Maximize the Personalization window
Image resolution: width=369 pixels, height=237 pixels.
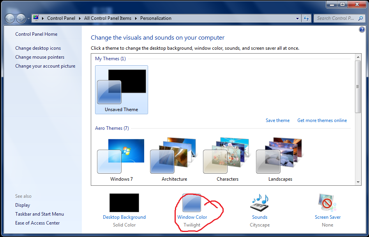(x=343, y=4)
